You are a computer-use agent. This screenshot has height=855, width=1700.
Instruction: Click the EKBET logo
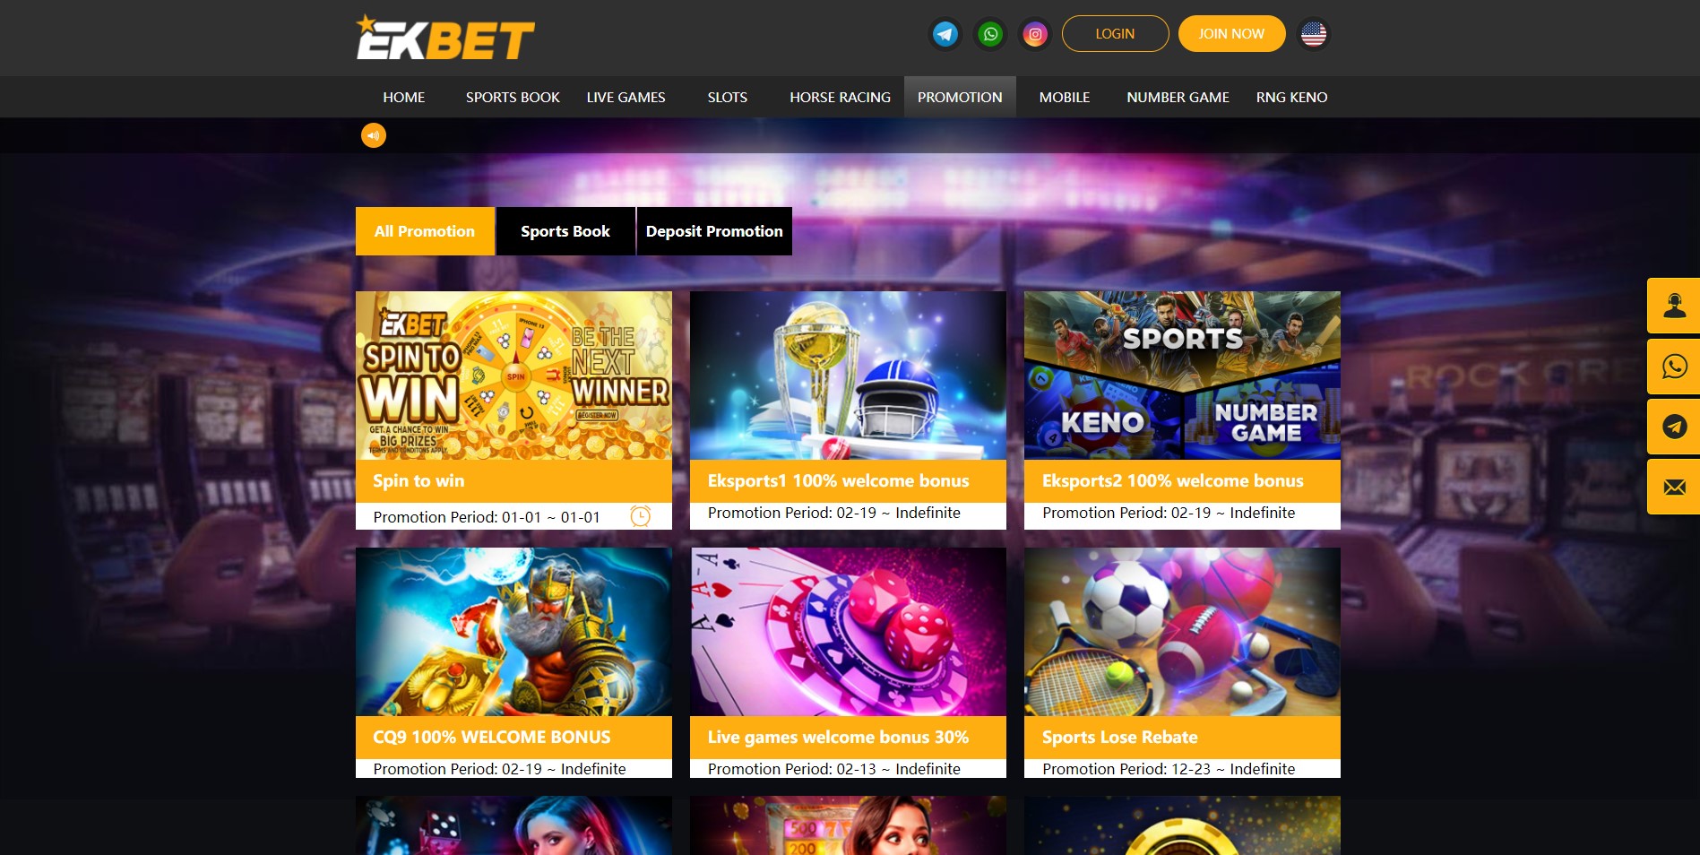point(445,38)
